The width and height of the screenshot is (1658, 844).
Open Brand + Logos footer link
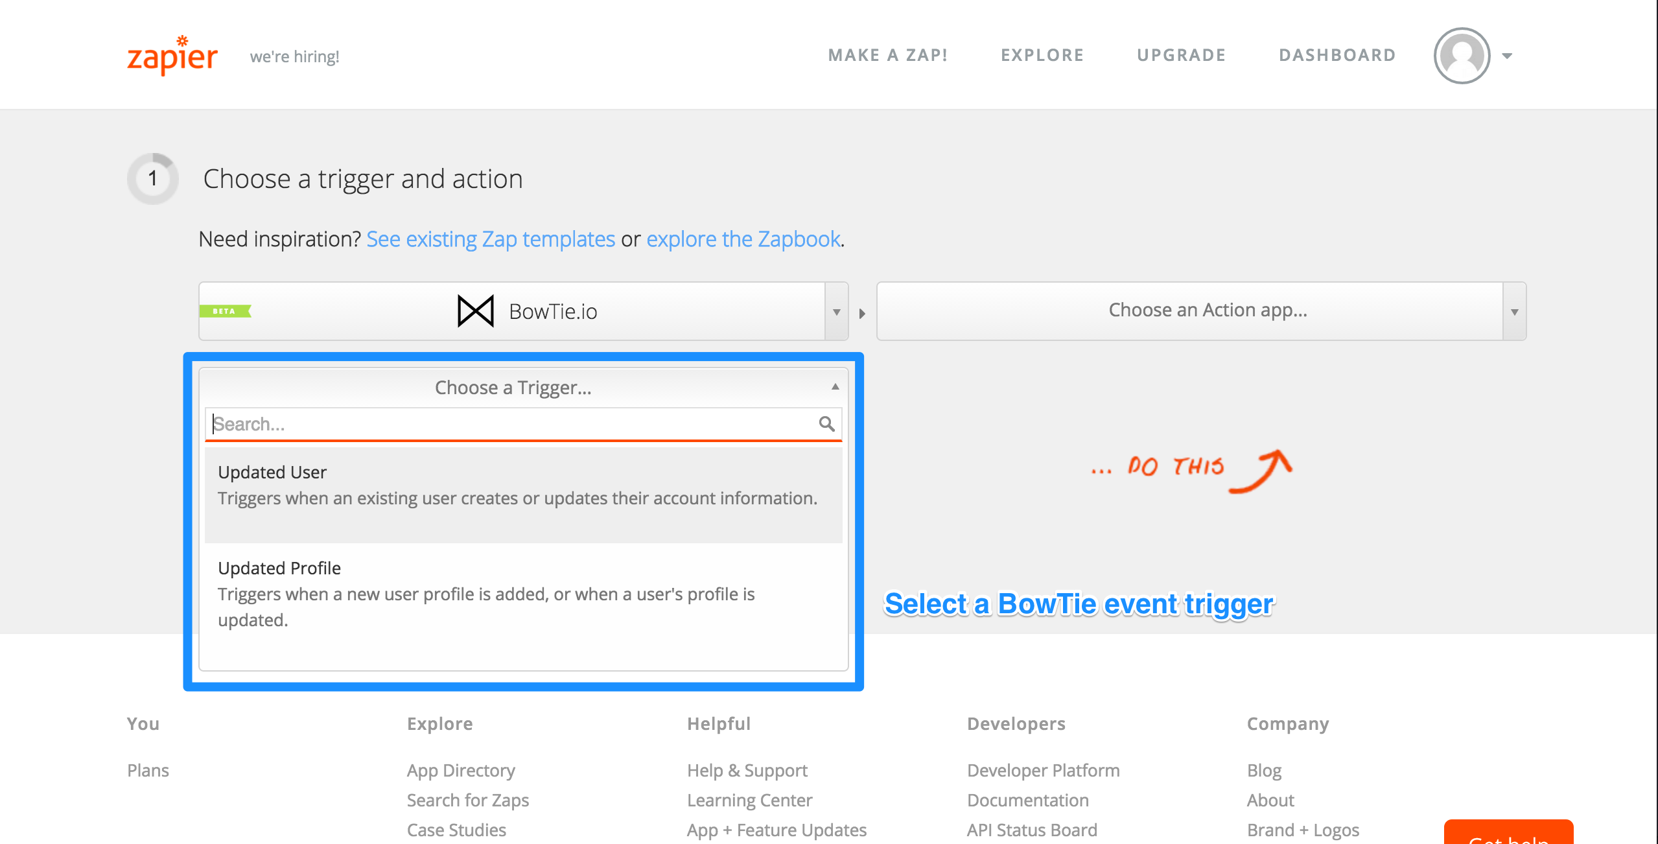point(1303,830)
